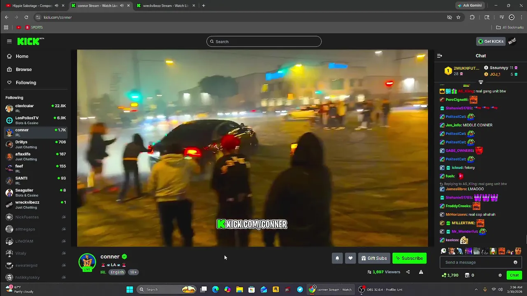Open Drillys channel in sidebar
This screenshot has height=296, width=527.
(35, 144)
